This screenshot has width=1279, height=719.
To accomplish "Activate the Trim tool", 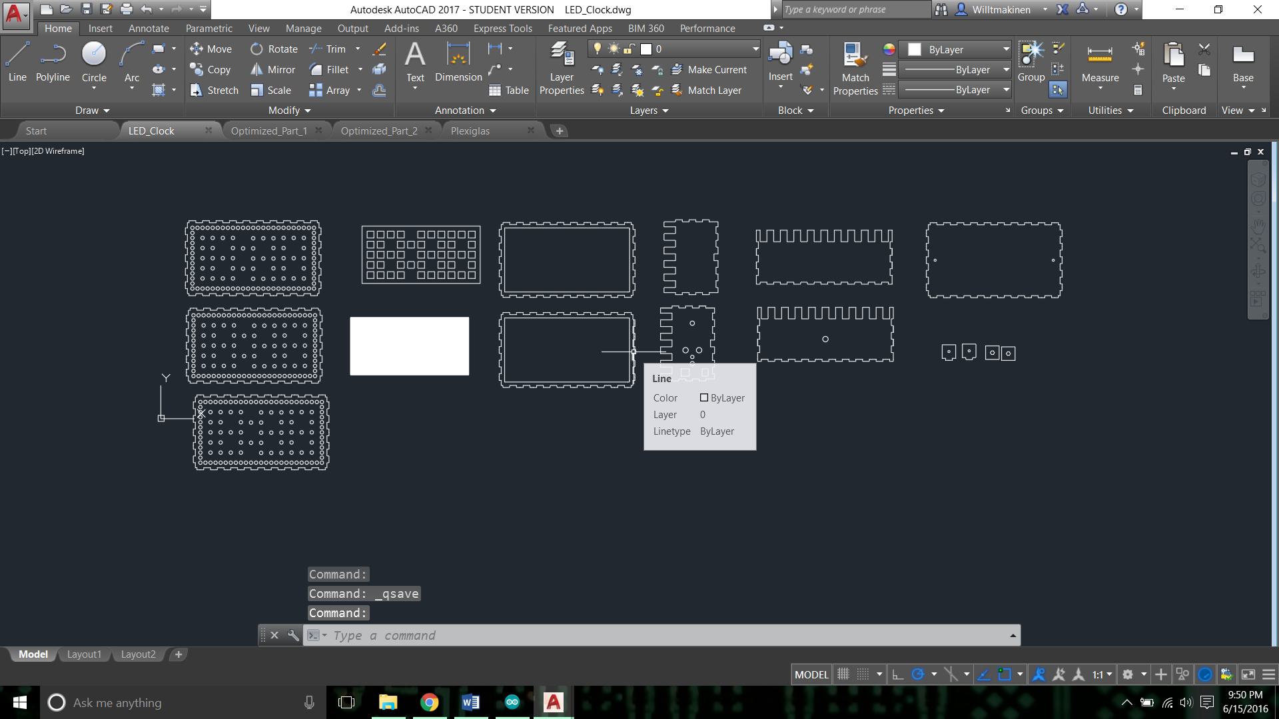I will 328,49.
